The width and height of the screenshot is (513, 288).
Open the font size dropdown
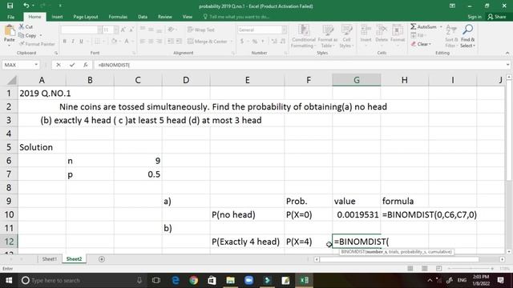(115, 30)
